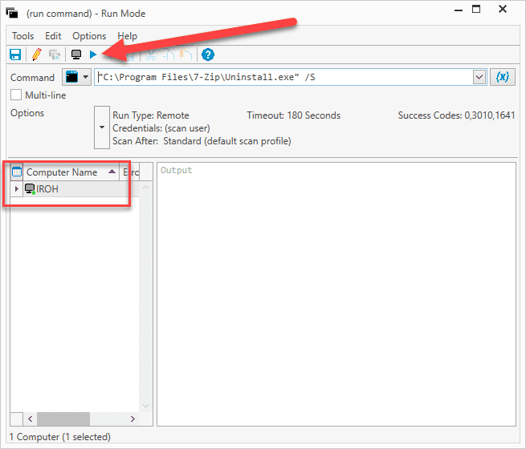This screenshot has width=526, height=449.
Task: Click inside the Output text pane
Action: [336, 294]
